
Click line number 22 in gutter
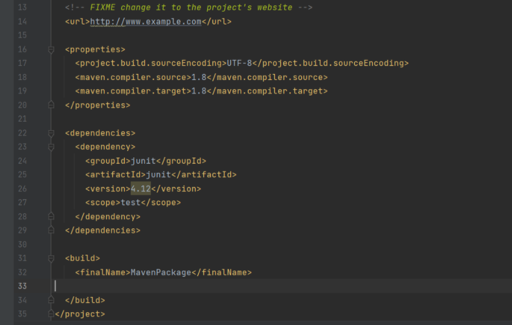click(22, 133)
